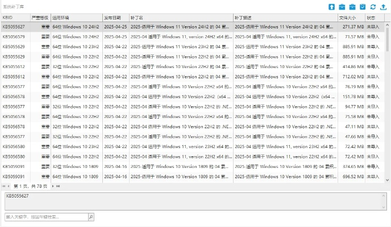This screenshot has height=227, width=391.
Task: Click the magnifier search icon beside the keyword field
Action: pos(91,217)
